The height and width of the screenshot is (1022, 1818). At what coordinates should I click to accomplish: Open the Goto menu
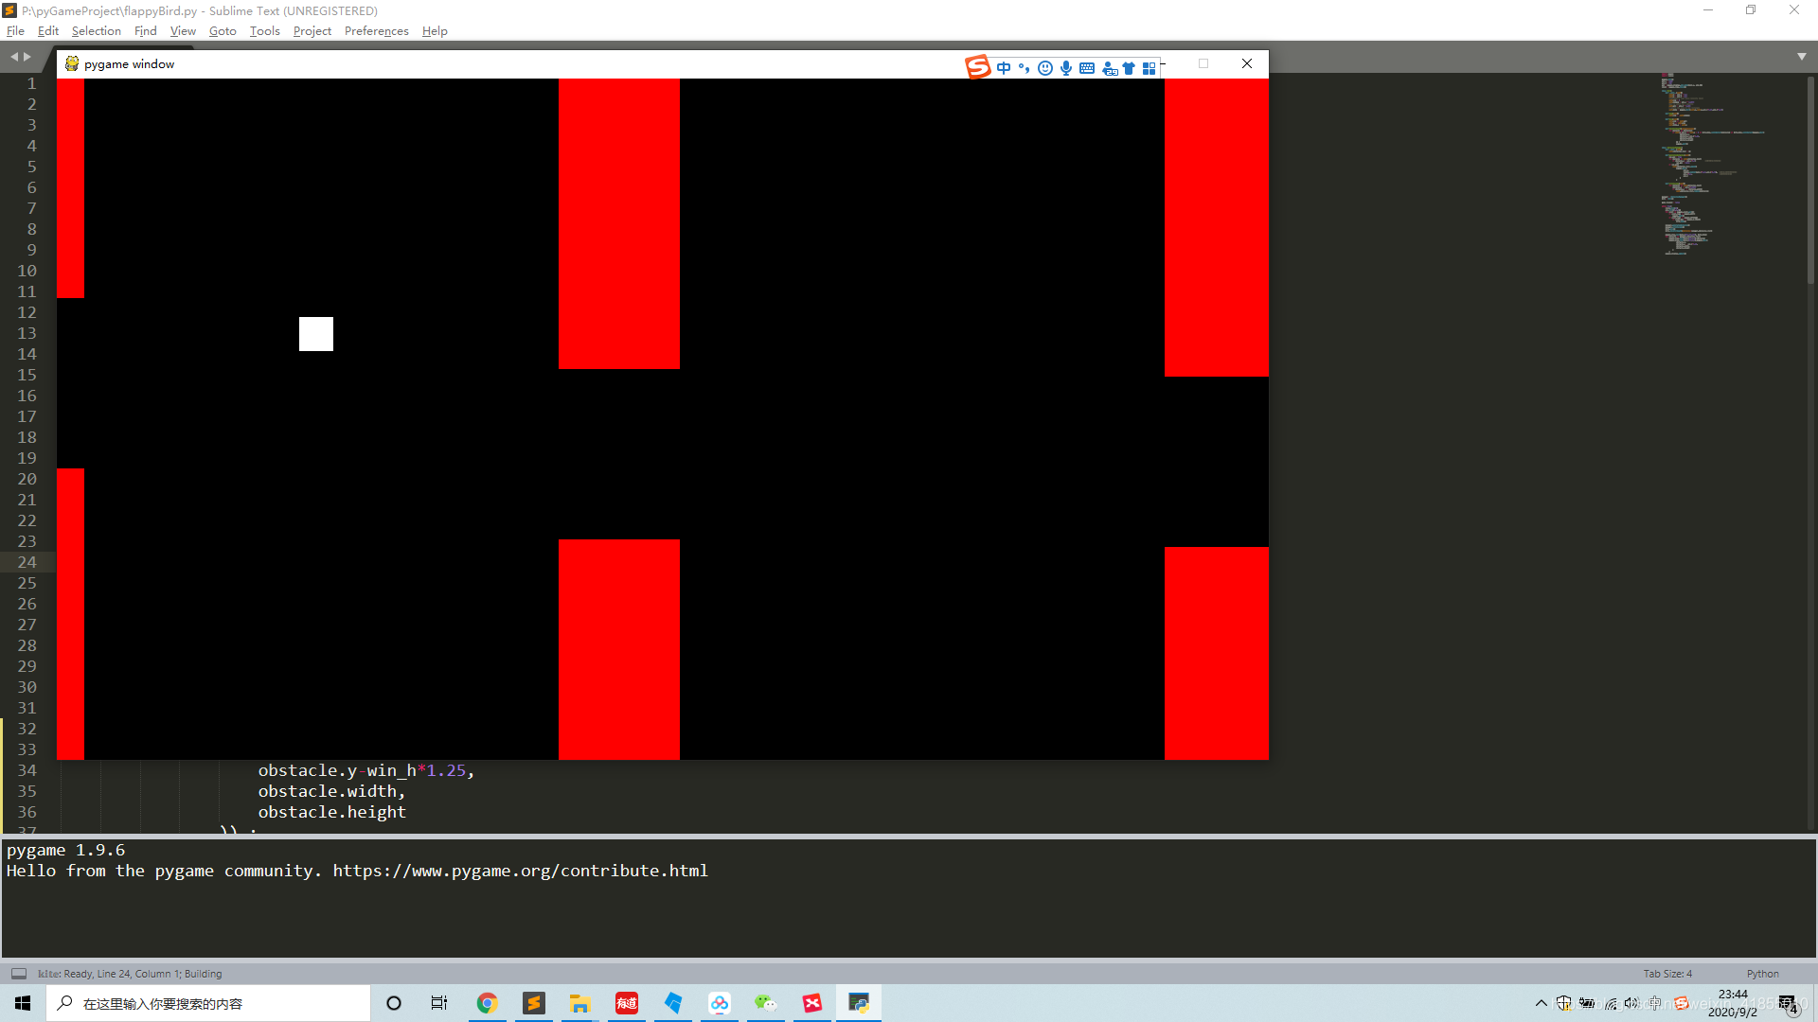click(x=223, y=31)
